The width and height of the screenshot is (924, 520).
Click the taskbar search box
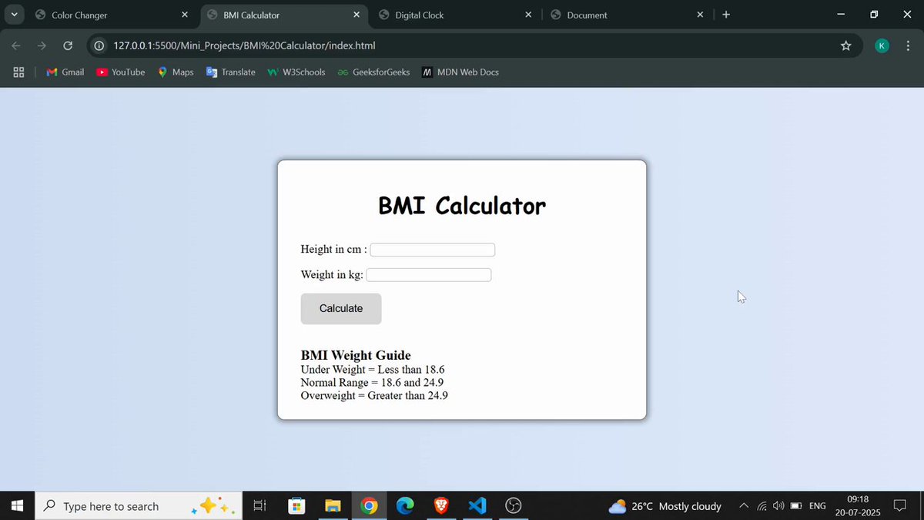139,506
